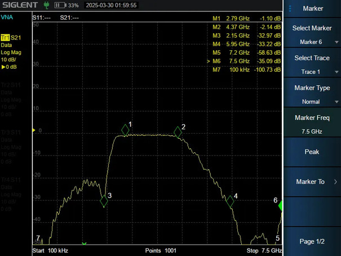Click the S11:--- readout above the grid

click(x=42, y=18)
